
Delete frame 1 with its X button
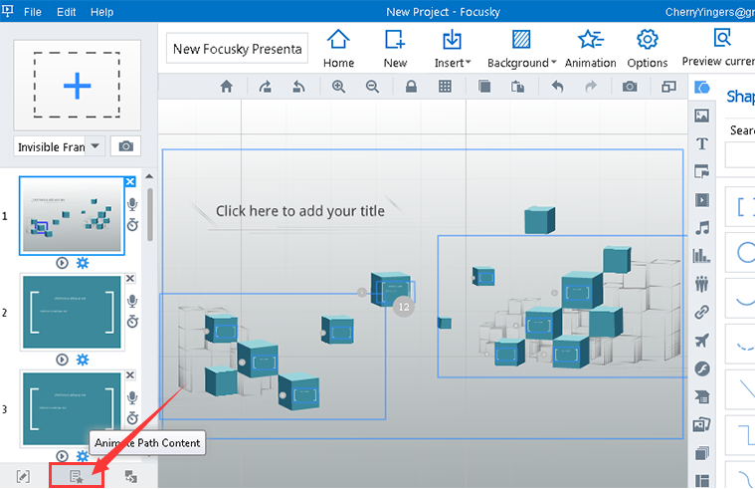click(130, 182)
